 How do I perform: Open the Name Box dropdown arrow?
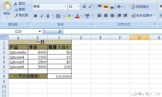pyautogui.click(x=40, y=32)
